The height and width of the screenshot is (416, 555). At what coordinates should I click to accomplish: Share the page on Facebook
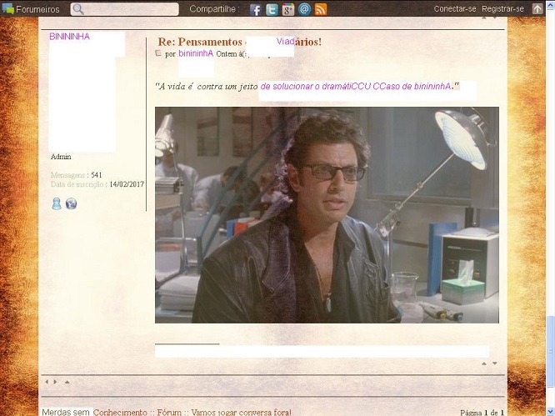[256, 9]
